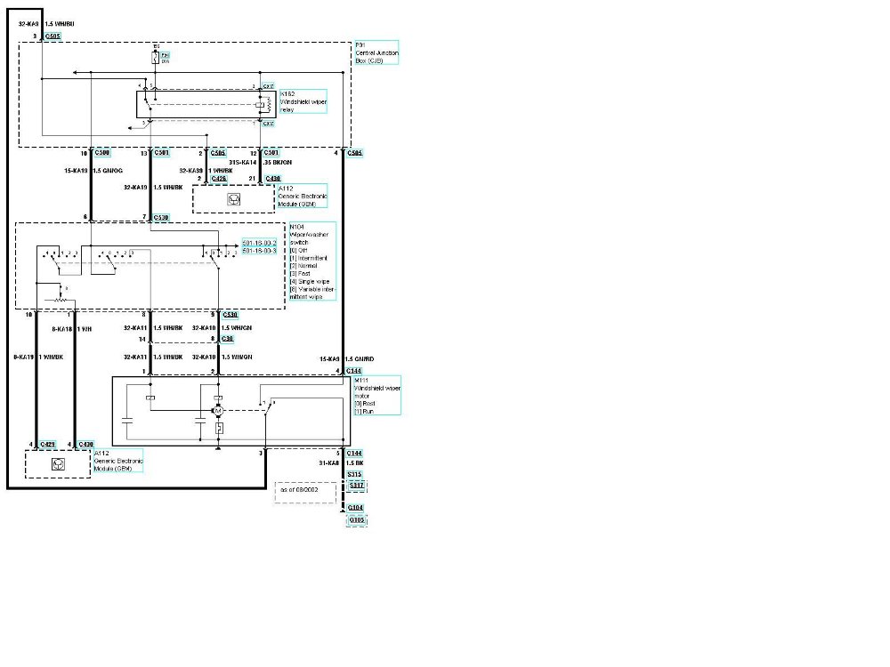Click the wiper relay coil symbol
The image size is (890, 667).
click(x=258, y=105)
